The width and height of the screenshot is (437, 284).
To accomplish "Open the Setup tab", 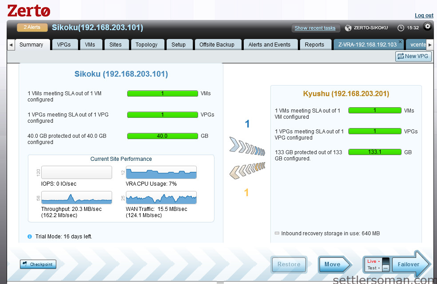I will (x=179, y=45).
